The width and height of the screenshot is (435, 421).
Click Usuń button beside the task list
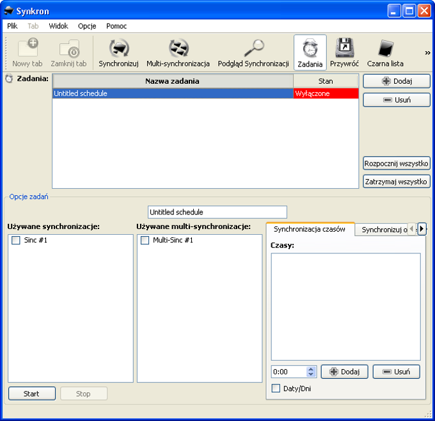(397, 100)
